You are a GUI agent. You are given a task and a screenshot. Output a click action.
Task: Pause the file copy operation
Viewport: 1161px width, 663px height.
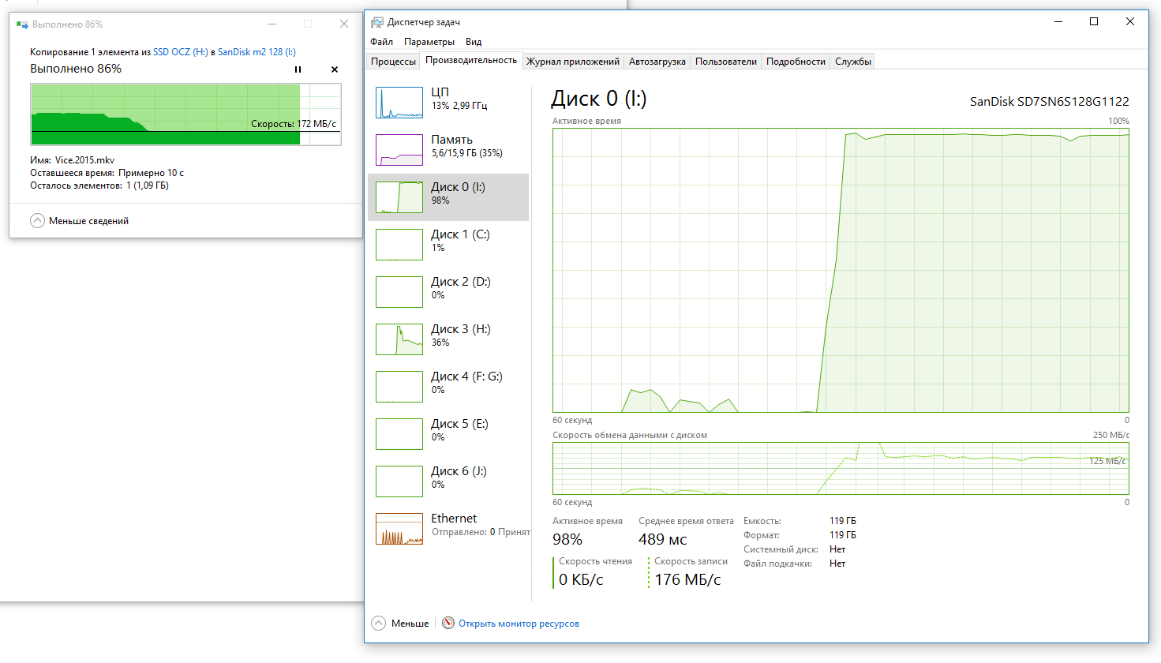[x=298, y=69]
